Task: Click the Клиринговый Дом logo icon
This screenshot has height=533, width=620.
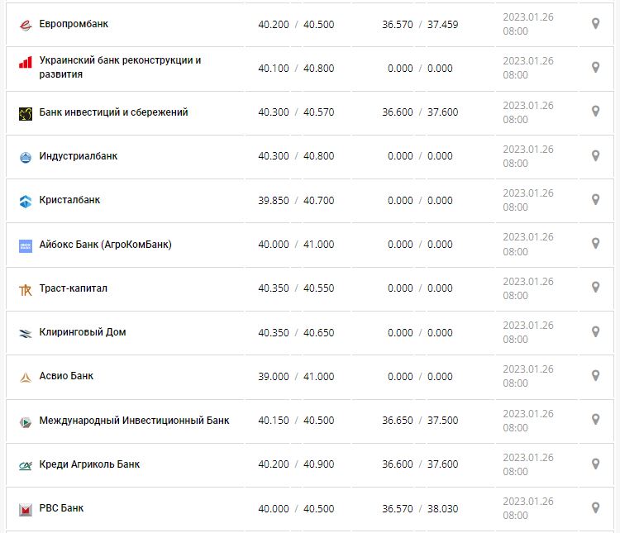Action: (26, 334)
